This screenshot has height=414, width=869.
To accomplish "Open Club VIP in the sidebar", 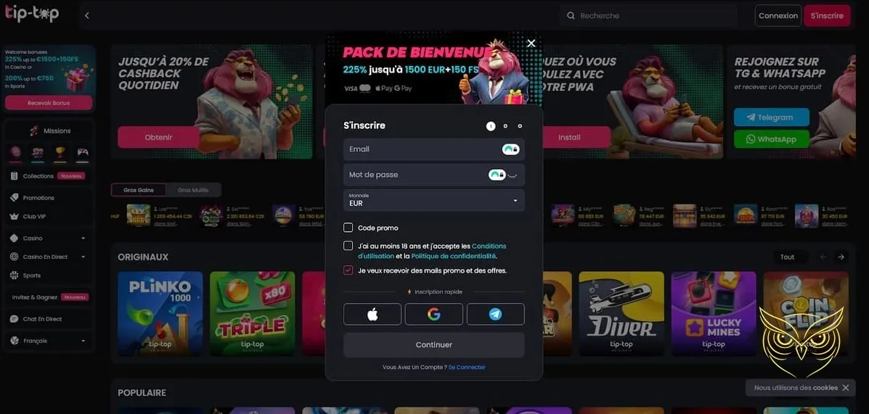I will coord(48,216).
